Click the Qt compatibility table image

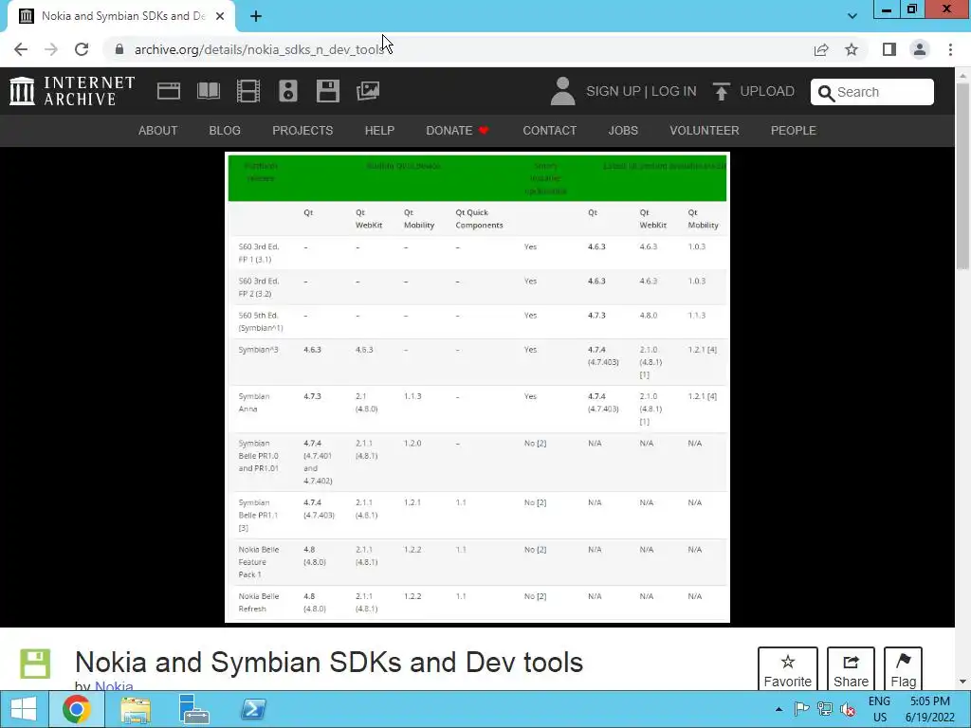(478, 387)
